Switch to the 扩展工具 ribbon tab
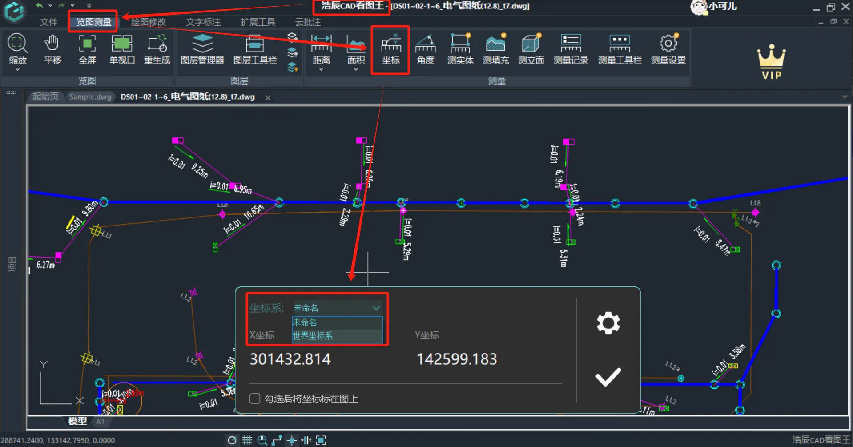Viewport: 853px width, 447px height. tap(258, 22)
